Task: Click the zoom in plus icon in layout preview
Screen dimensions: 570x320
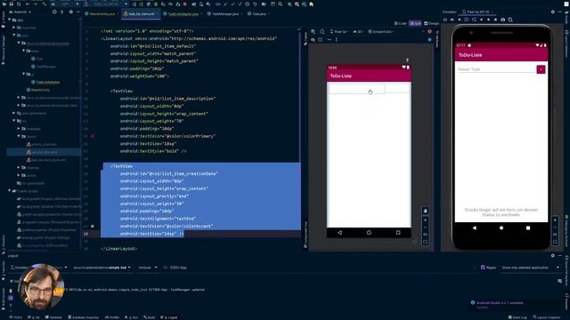Action: pyautogui.click(x=425, y=220)
